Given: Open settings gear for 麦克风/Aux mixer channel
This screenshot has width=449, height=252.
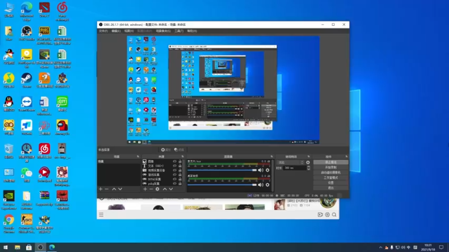Looking at the screenshot, I should (268, 170).
